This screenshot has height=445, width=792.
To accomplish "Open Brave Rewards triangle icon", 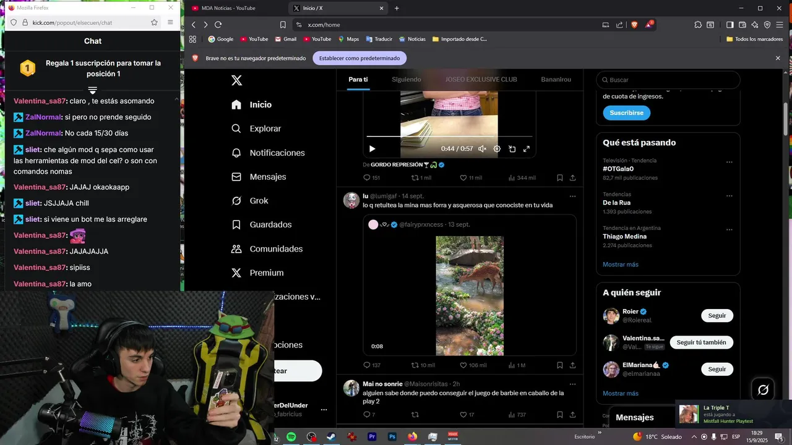I will coord(649,25).
